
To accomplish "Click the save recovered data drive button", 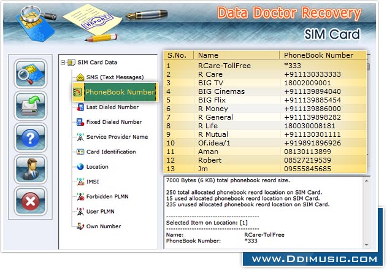I will coord(30,106).
